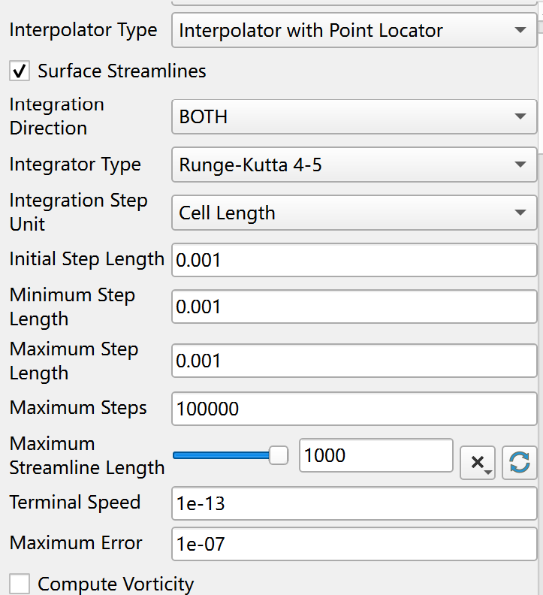Click the Maximum Steps field showing 100000
The width and height of the screenshot is (543, 595).
click(354, 409)
